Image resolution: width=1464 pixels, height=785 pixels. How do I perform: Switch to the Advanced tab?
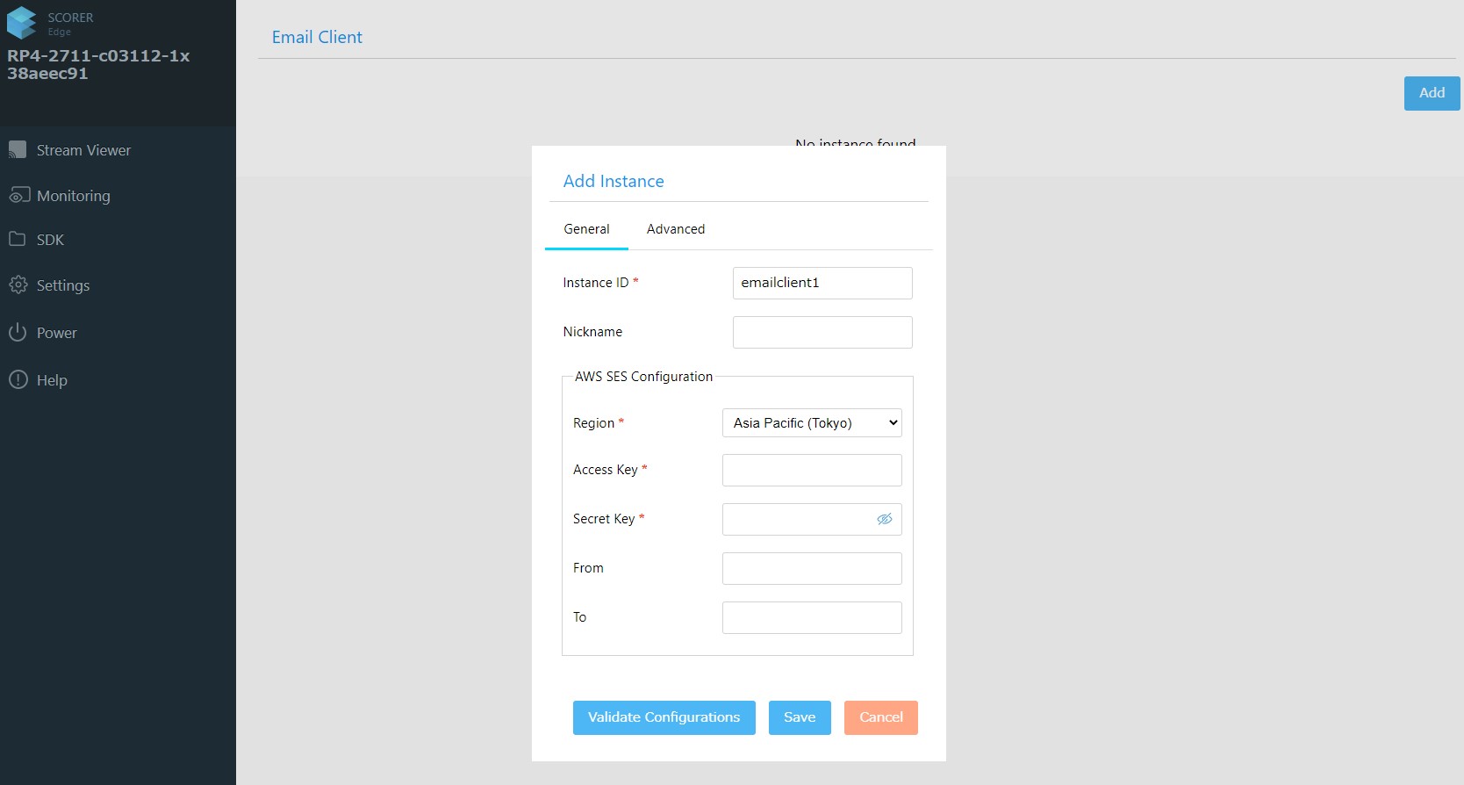point(675,229)
